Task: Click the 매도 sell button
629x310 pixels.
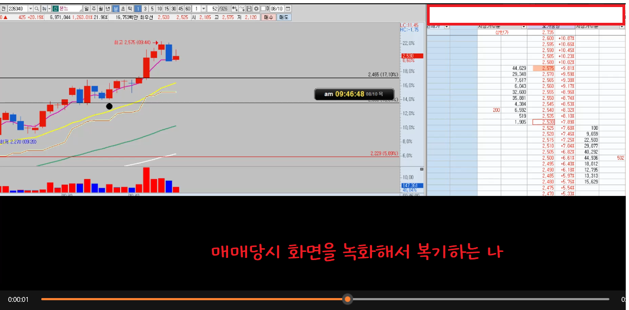Action: click(284, 17)
